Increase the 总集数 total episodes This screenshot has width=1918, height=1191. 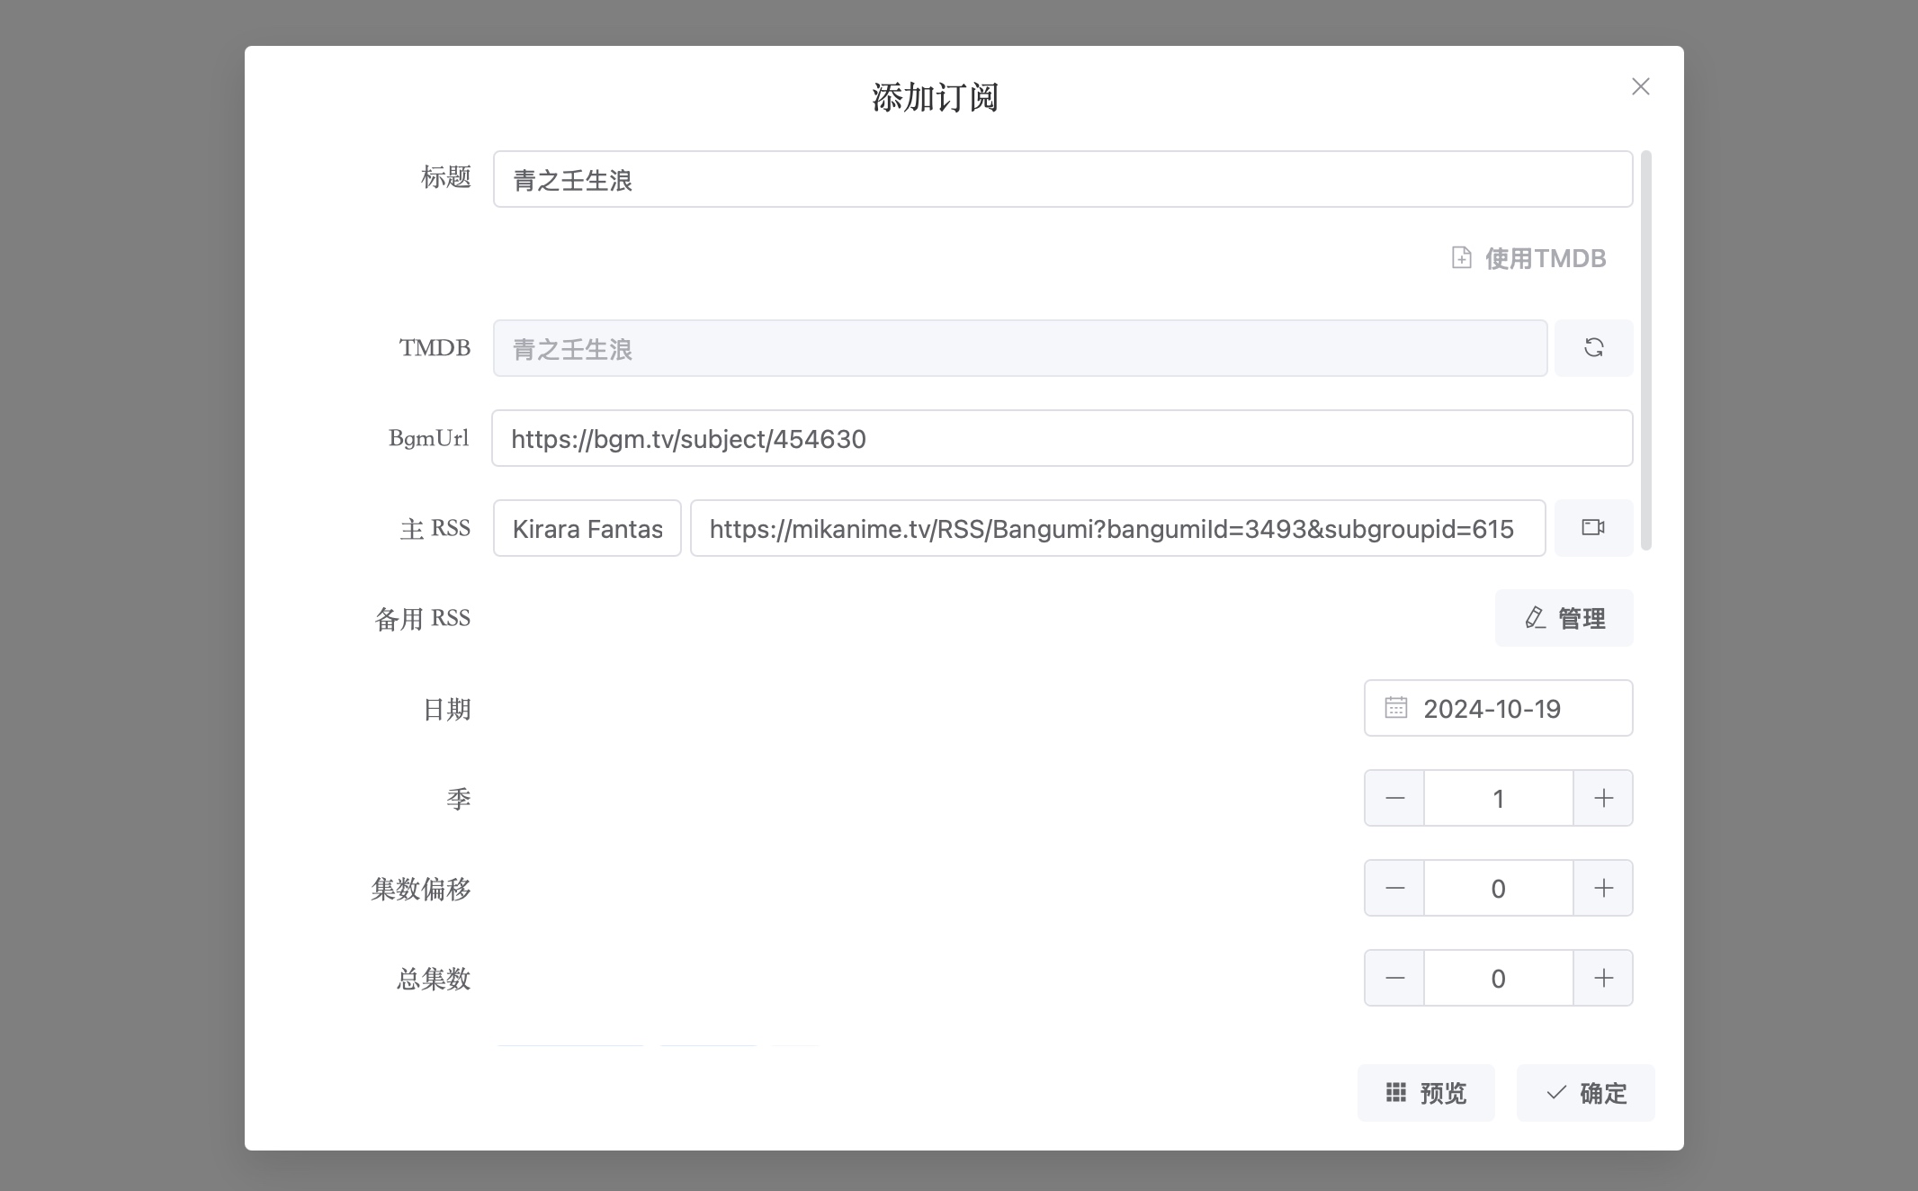tap(1602, 978)
